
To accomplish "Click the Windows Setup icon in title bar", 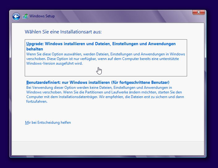I will (25, 16).
